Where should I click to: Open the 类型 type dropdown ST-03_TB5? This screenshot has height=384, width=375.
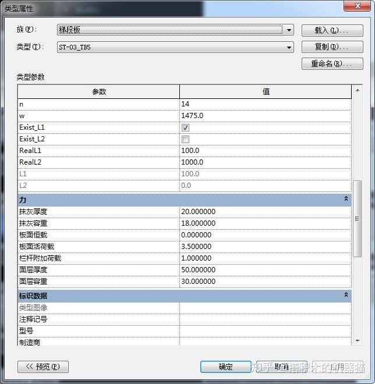[175, 47]
